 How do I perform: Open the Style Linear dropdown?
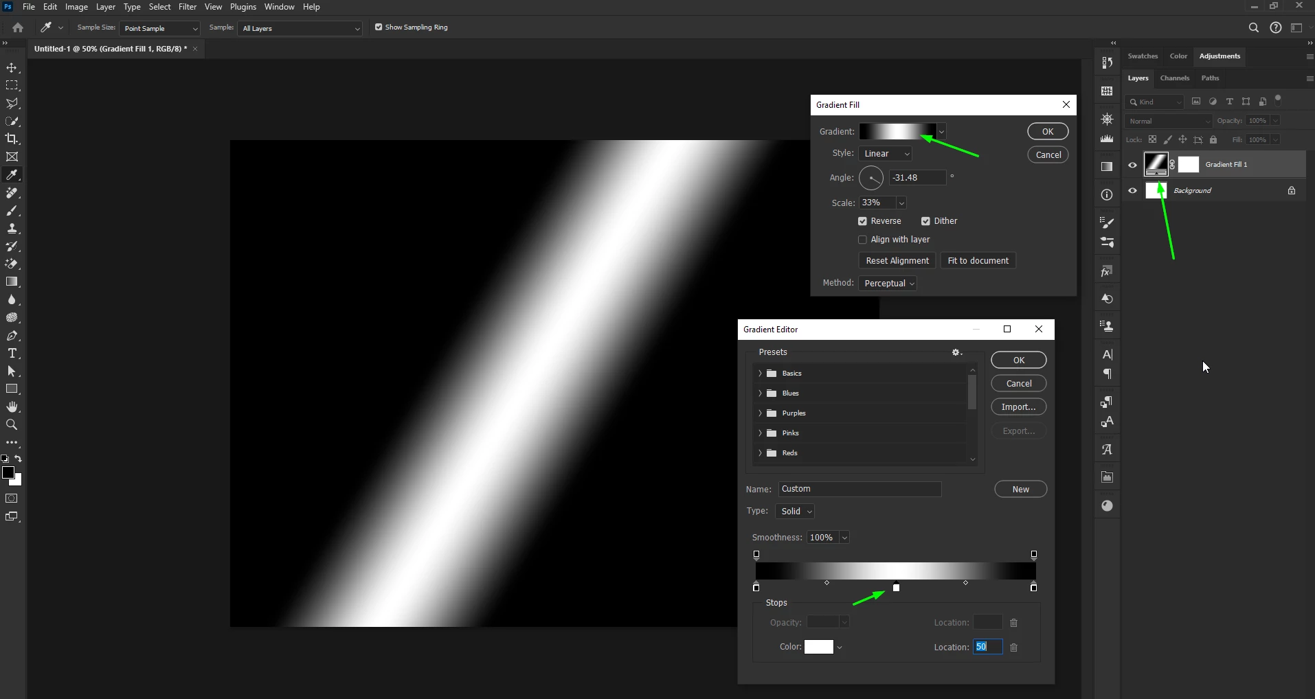point(886,154)
